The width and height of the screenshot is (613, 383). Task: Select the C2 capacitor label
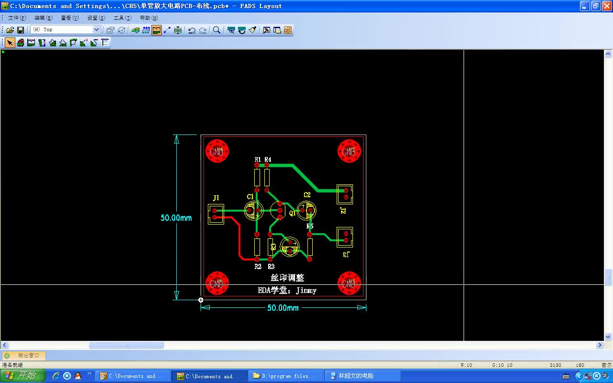tap(307, 195)
